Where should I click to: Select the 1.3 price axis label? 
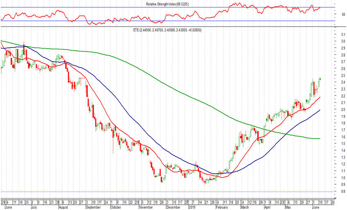pos(343,157)
